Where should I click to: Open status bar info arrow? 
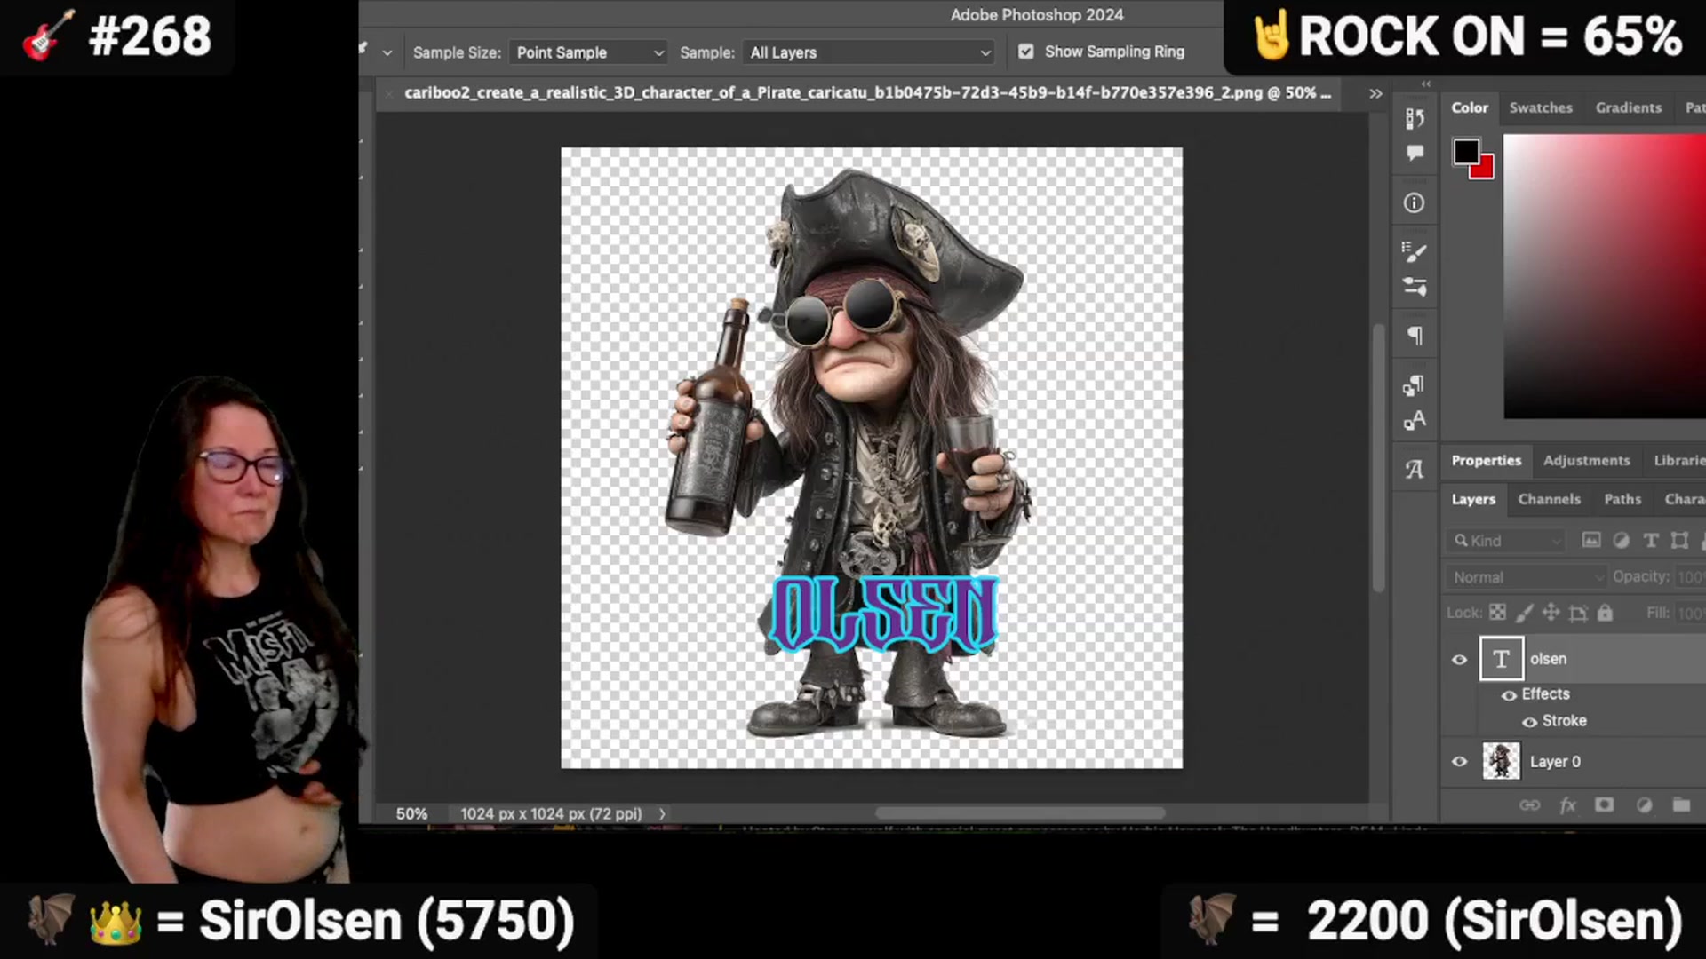pos(662,813)
